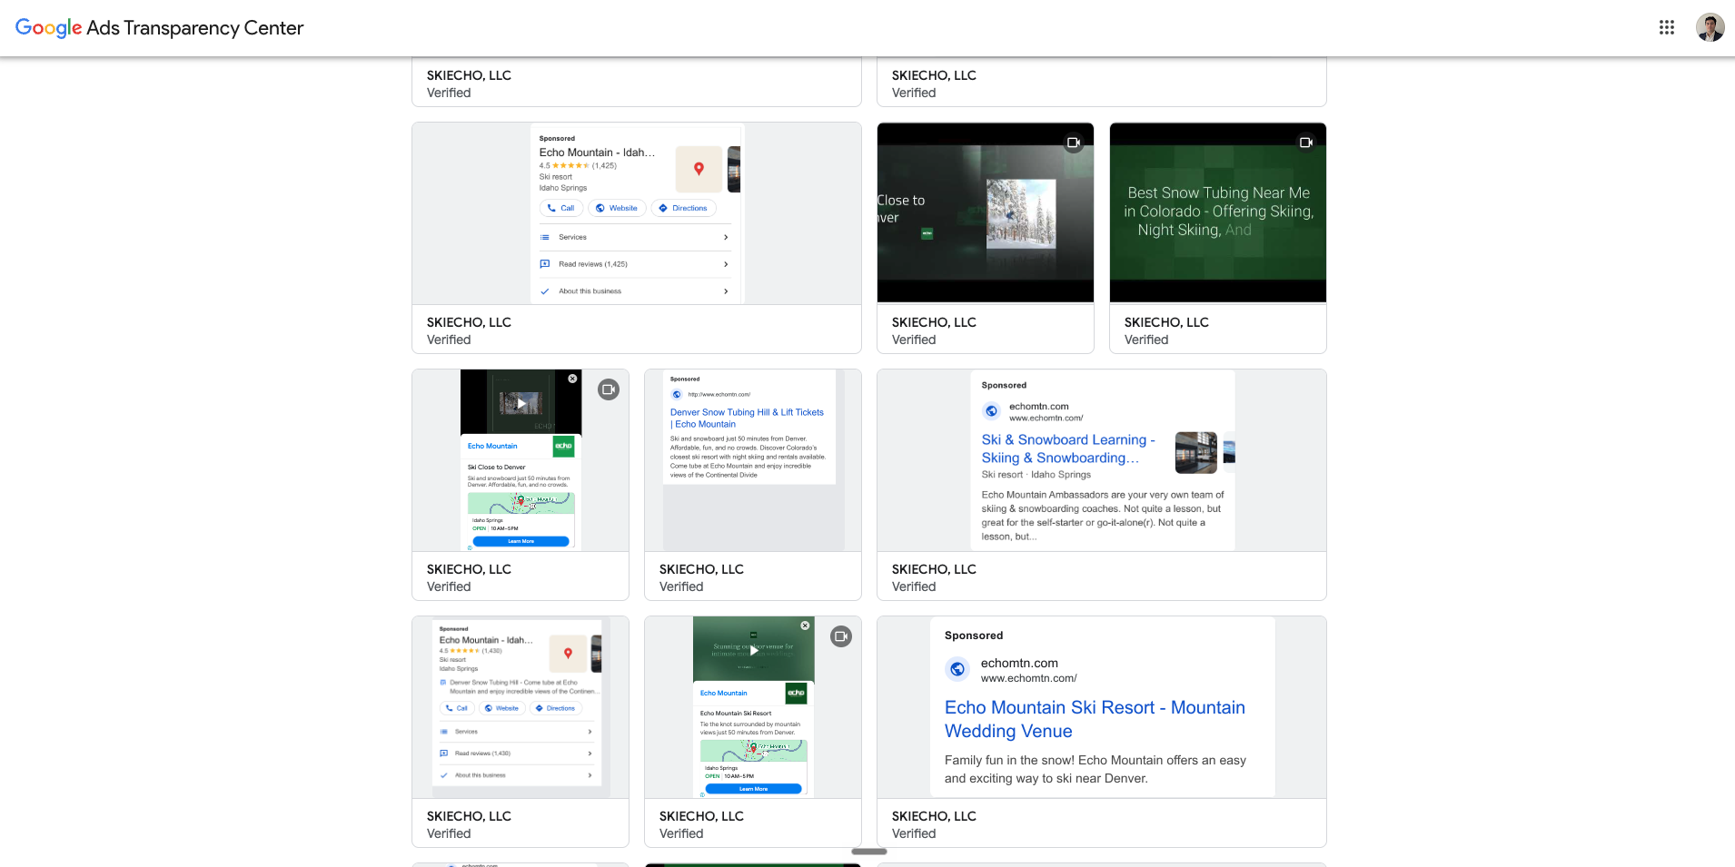Click map pin thumbnail in Echo Mountain 1,425 ad
The image size is (1735, 867).
click(699, 169)
